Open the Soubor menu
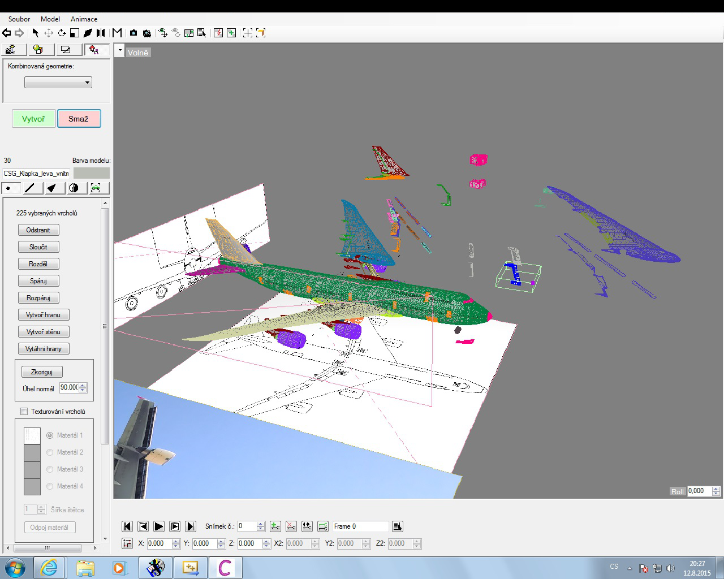This screenshot has width=724, height=579. pyautogui.click(x=19, y=19)
